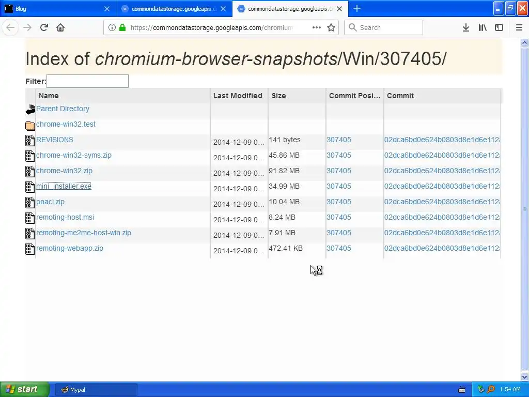The image size is (529, 397).
Task: Open the page actions three-dots menu
Action: [x=317, y=28]
